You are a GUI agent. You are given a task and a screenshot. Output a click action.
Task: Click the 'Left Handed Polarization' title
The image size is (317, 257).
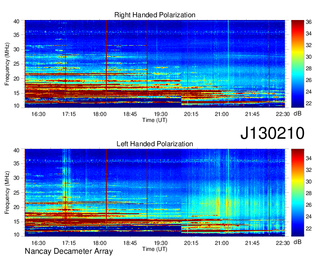pos(155,144)
